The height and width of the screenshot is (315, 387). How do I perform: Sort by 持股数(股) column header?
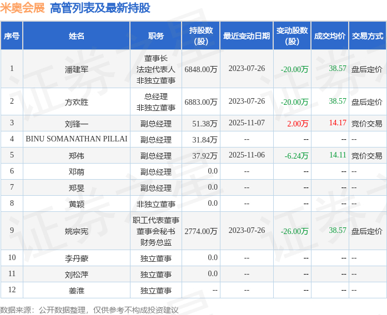coord(200,35)
